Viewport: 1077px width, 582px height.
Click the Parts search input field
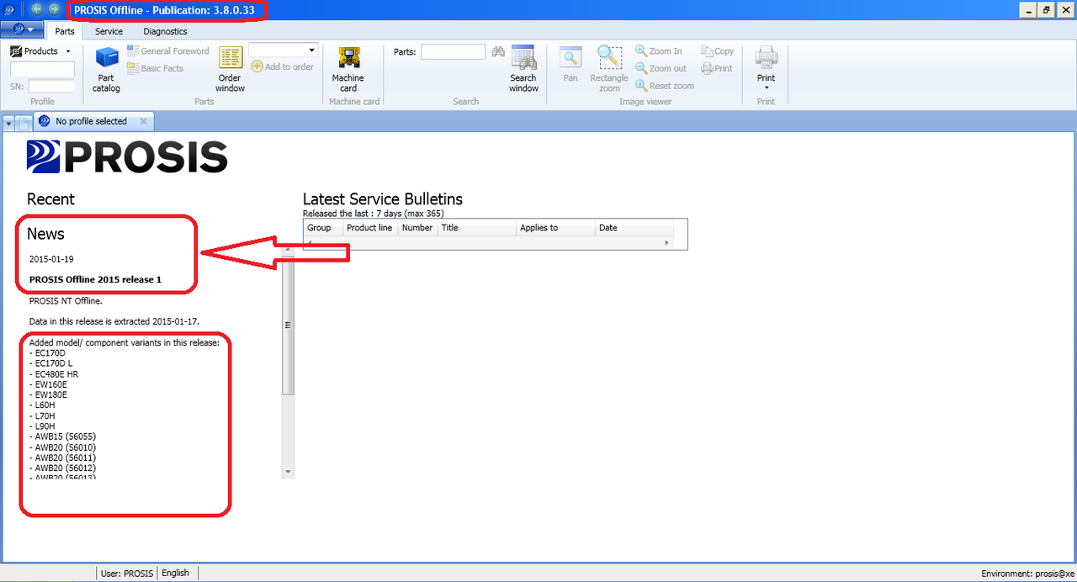(453, 51)
